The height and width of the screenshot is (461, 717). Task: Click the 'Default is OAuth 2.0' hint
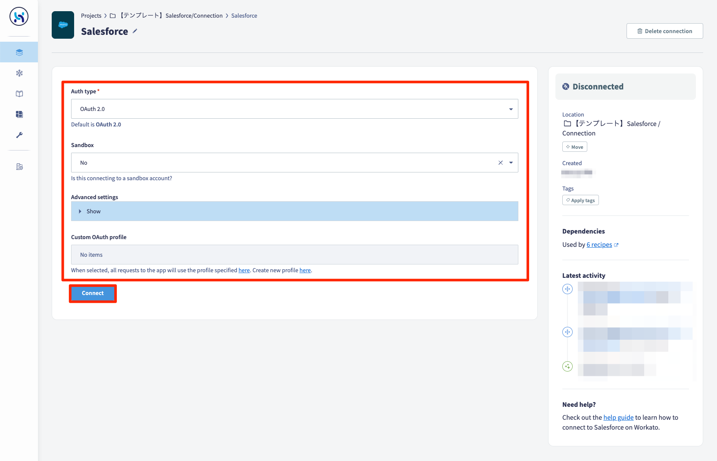(x=96, y=125)
